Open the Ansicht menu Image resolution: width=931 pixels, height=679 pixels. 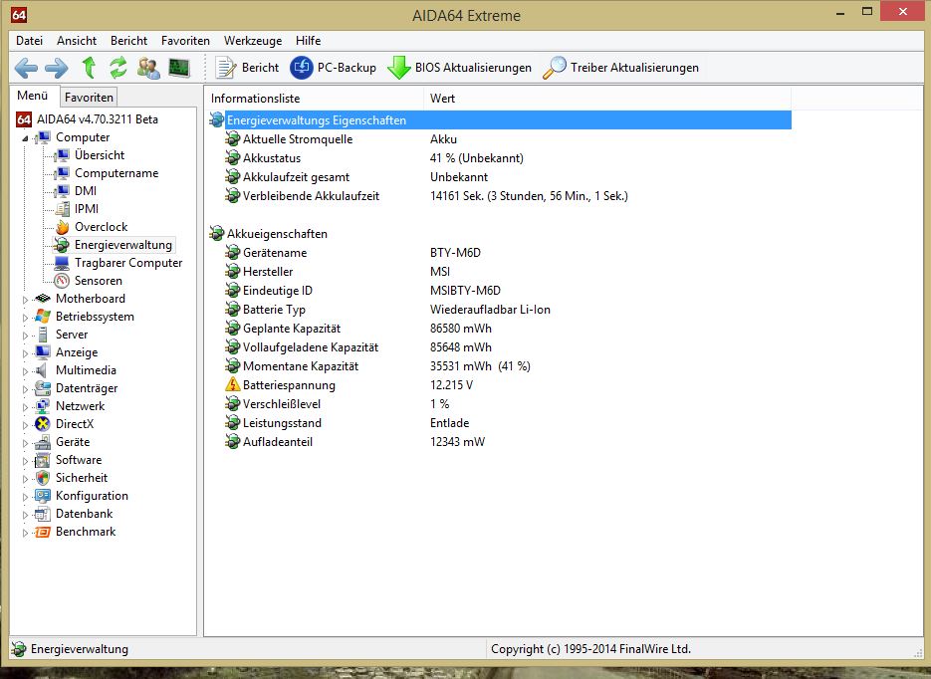(77, 41)
